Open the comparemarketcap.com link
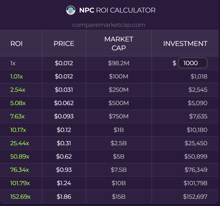 pyautogui.click(x=109, y=25)
